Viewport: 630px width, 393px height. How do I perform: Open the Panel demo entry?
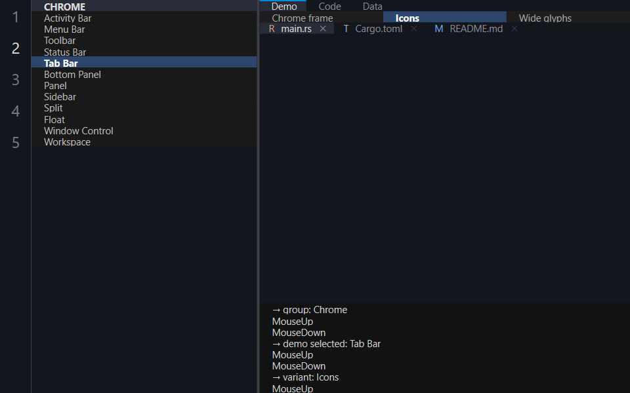(144, 86)
